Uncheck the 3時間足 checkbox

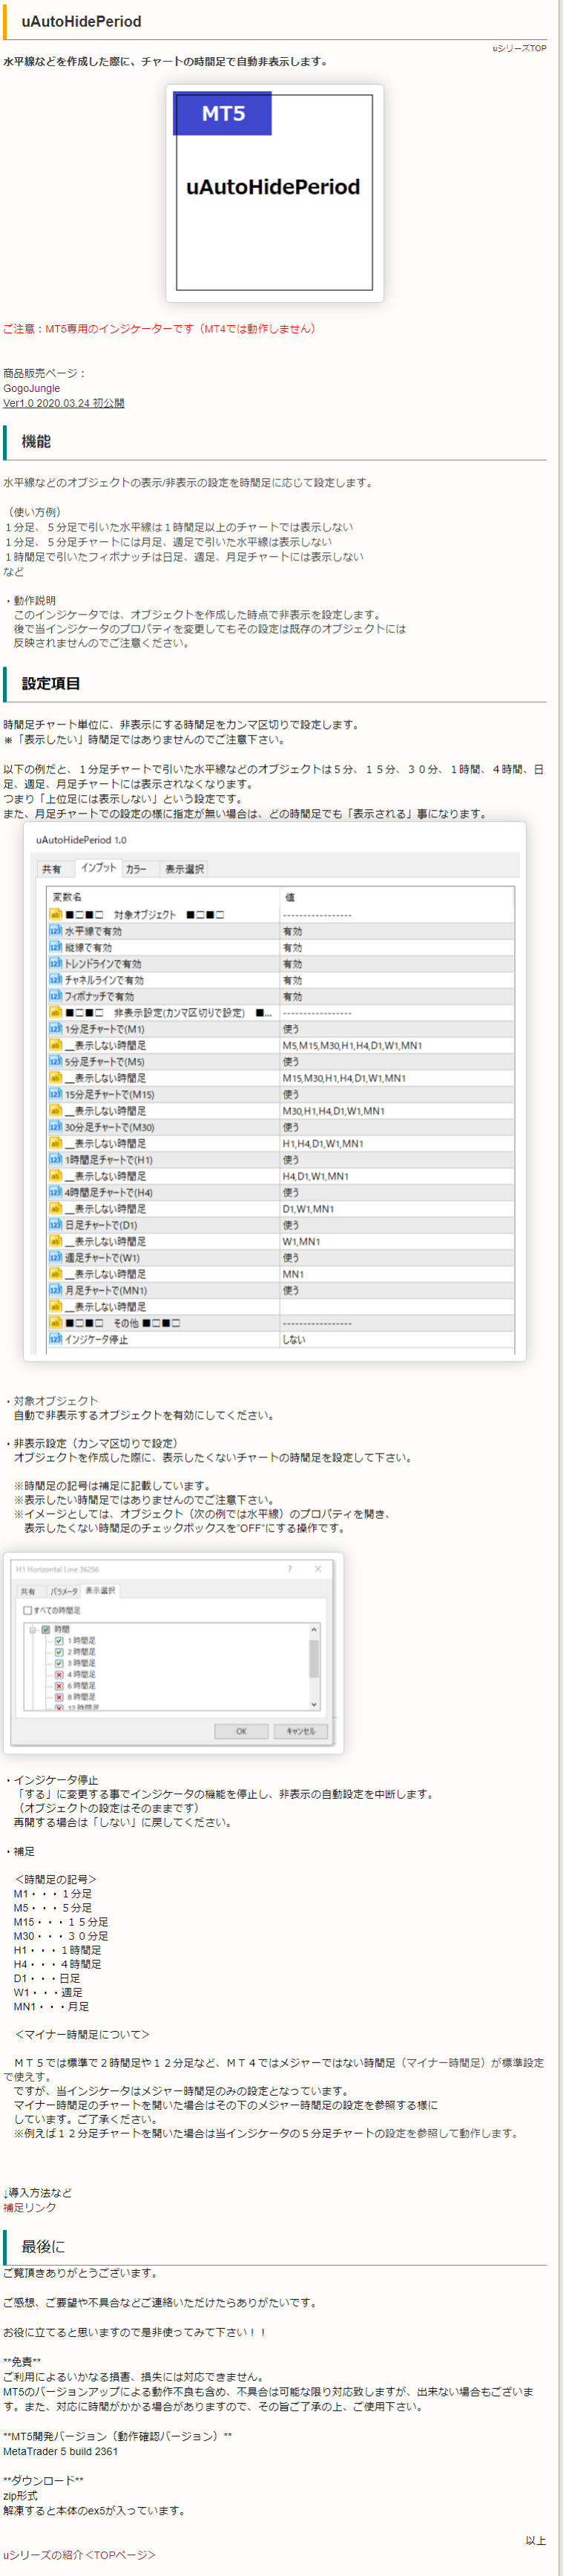59,1663
